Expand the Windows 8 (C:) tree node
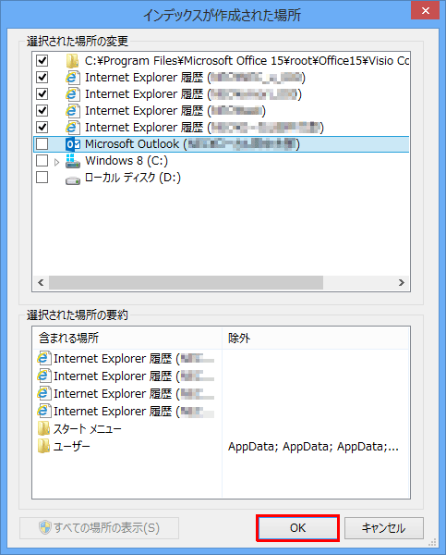Screen dimensions: 446x555 (x=56, y=163)
